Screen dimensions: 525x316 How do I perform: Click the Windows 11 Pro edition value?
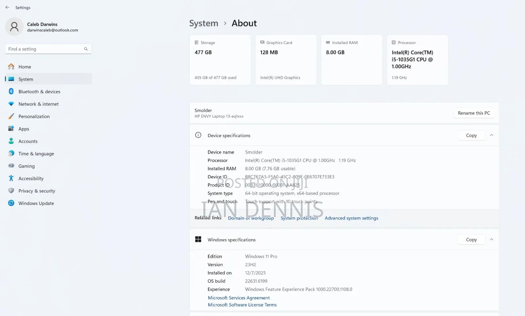261,257
